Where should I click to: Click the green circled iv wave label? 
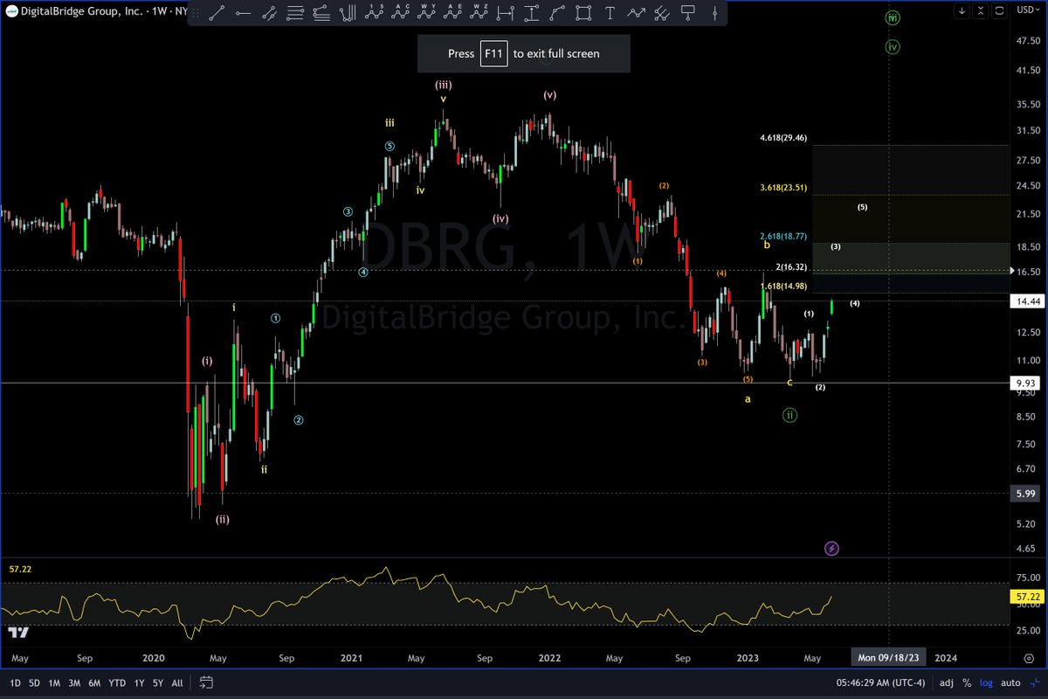click(893, 47)
